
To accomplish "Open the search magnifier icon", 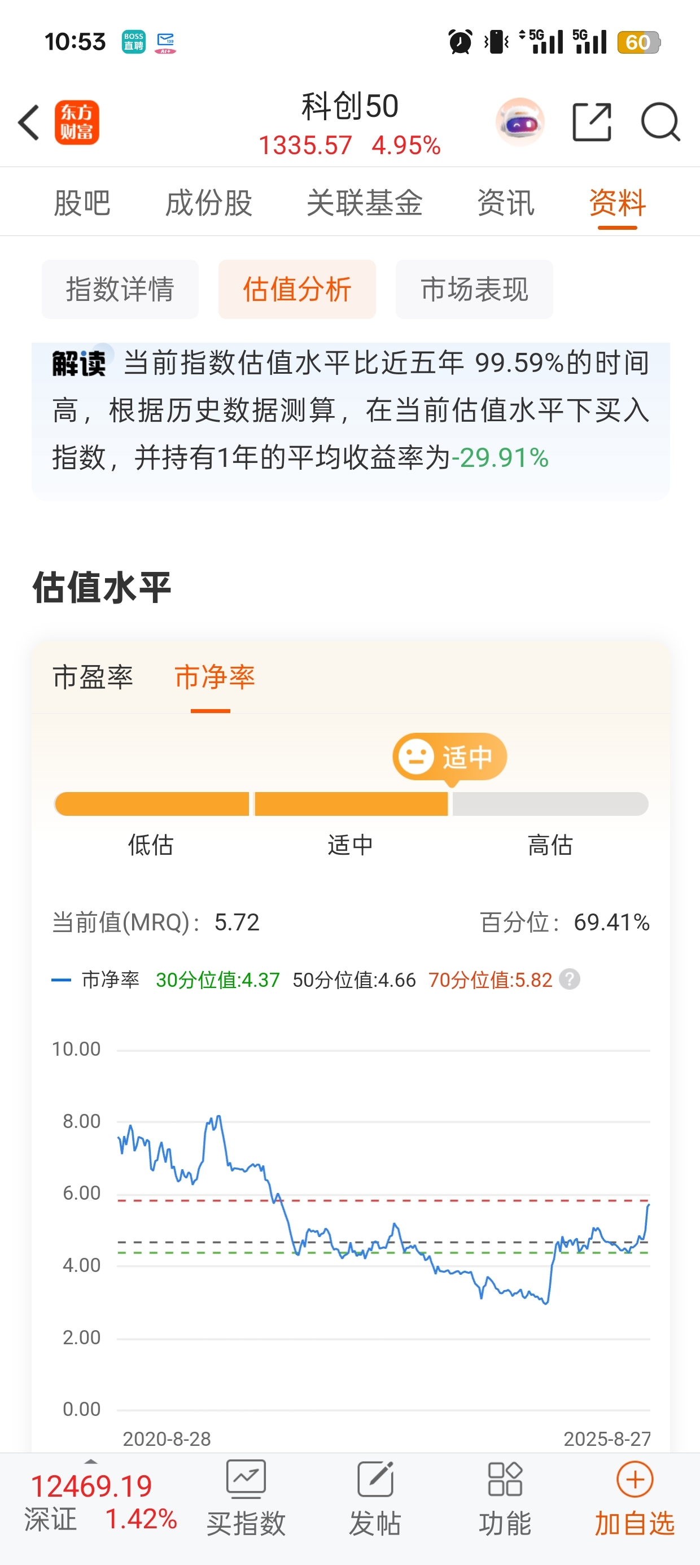I will [x=660, y=122].
